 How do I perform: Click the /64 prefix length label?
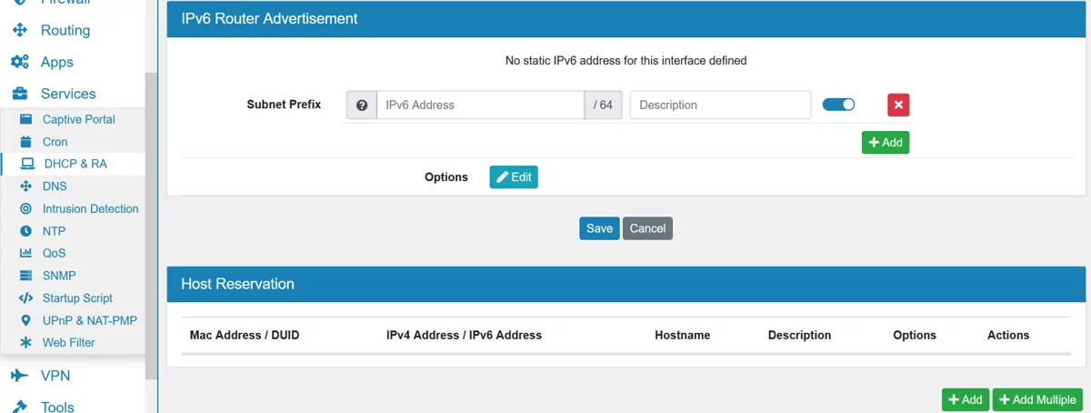603,106
